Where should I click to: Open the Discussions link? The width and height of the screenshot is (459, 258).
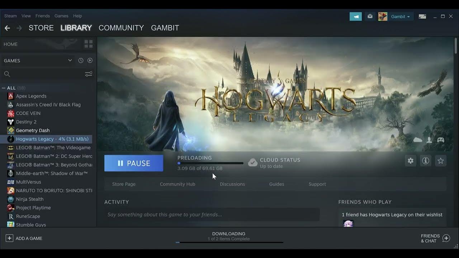(232, 184)
